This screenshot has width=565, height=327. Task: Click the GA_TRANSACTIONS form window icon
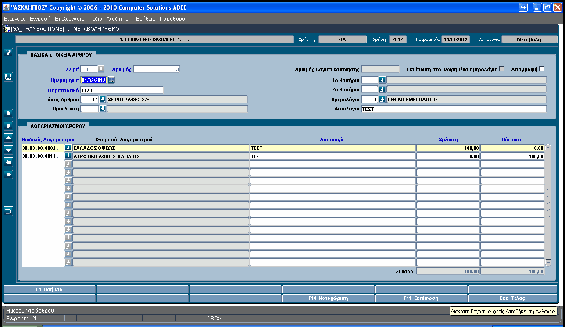tap(7, 28)
